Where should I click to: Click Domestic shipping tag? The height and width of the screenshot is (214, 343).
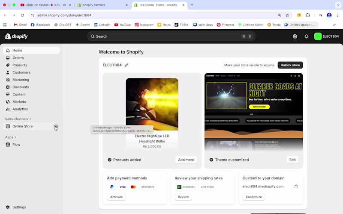[x=186, y=187]
